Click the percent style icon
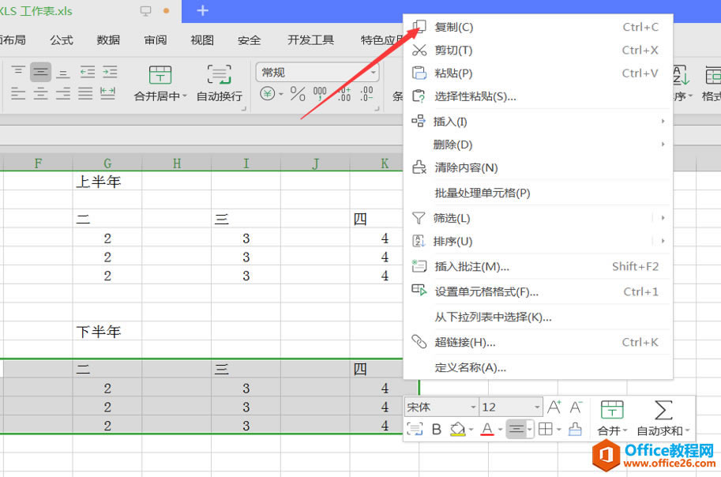Viewport: 721px width, 477px height. coord(298,94)
